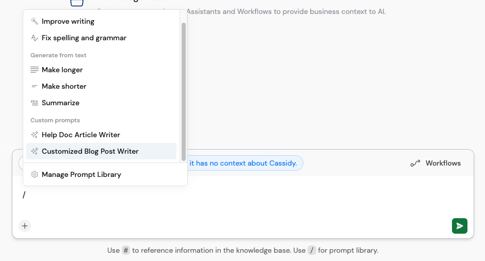Screen dimensions: 485x261
Task: Click the Make longer lines icon
Action: pos(35,70)
